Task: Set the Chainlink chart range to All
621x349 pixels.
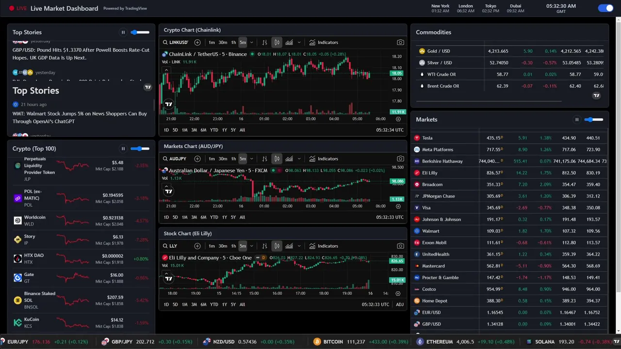Action: click(x=242, y=130)
